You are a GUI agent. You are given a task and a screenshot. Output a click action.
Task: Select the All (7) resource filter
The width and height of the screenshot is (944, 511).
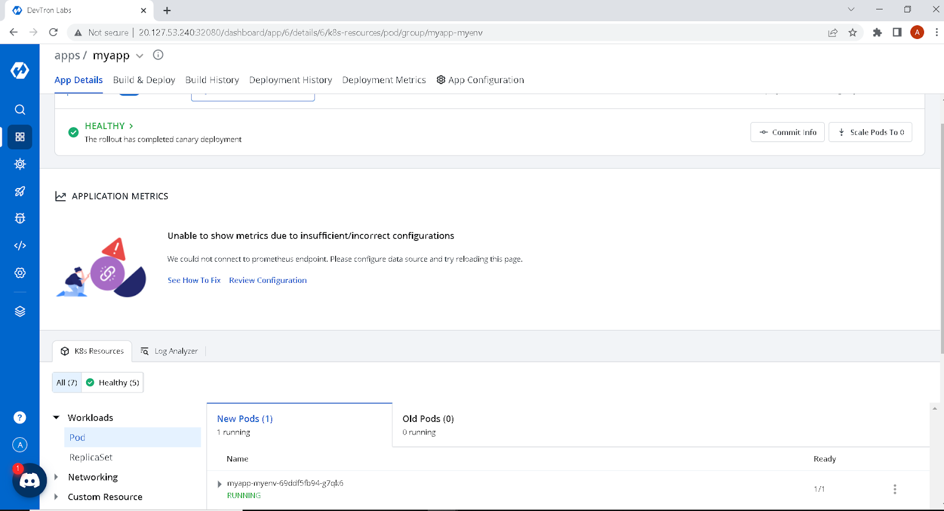click(x=67, y=383)
